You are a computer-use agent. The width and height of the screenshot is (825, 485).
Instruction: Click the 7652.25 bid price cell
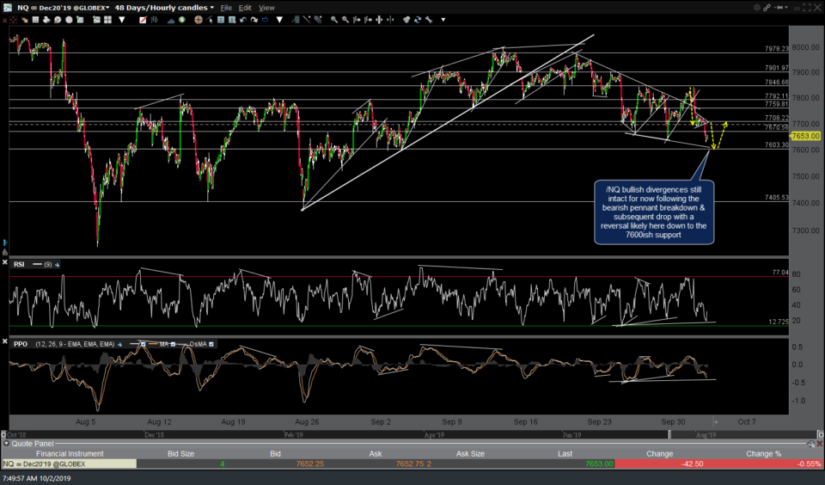coord(310,464)
